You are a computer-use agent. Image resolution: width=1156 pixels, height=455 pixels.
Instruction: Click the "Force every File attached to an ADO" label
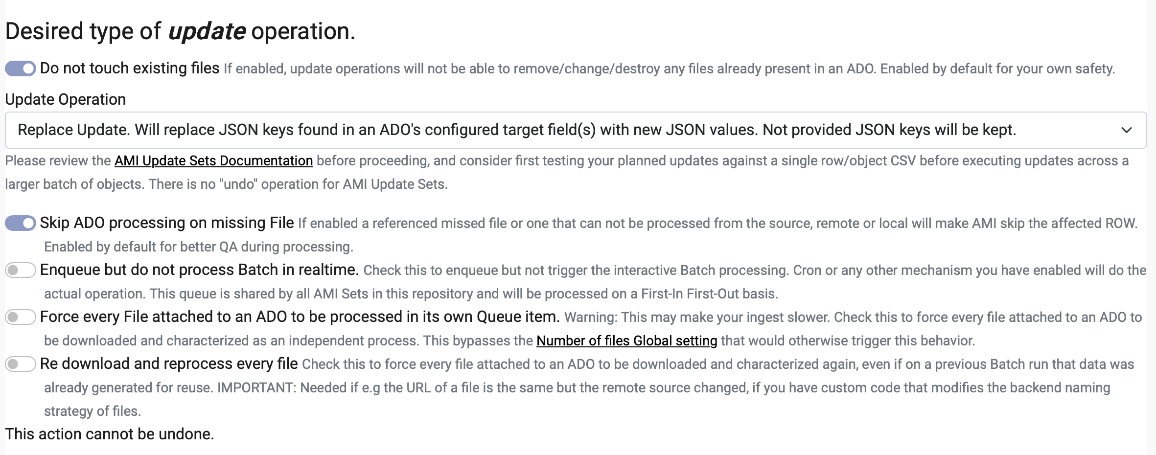[x=300, y=317]
